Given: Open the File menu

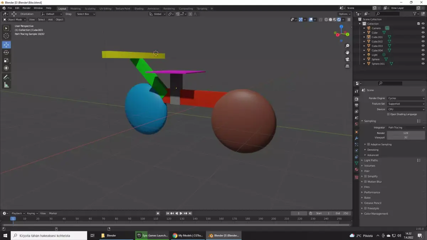Looking at the screenshot, I should (10, 8).
